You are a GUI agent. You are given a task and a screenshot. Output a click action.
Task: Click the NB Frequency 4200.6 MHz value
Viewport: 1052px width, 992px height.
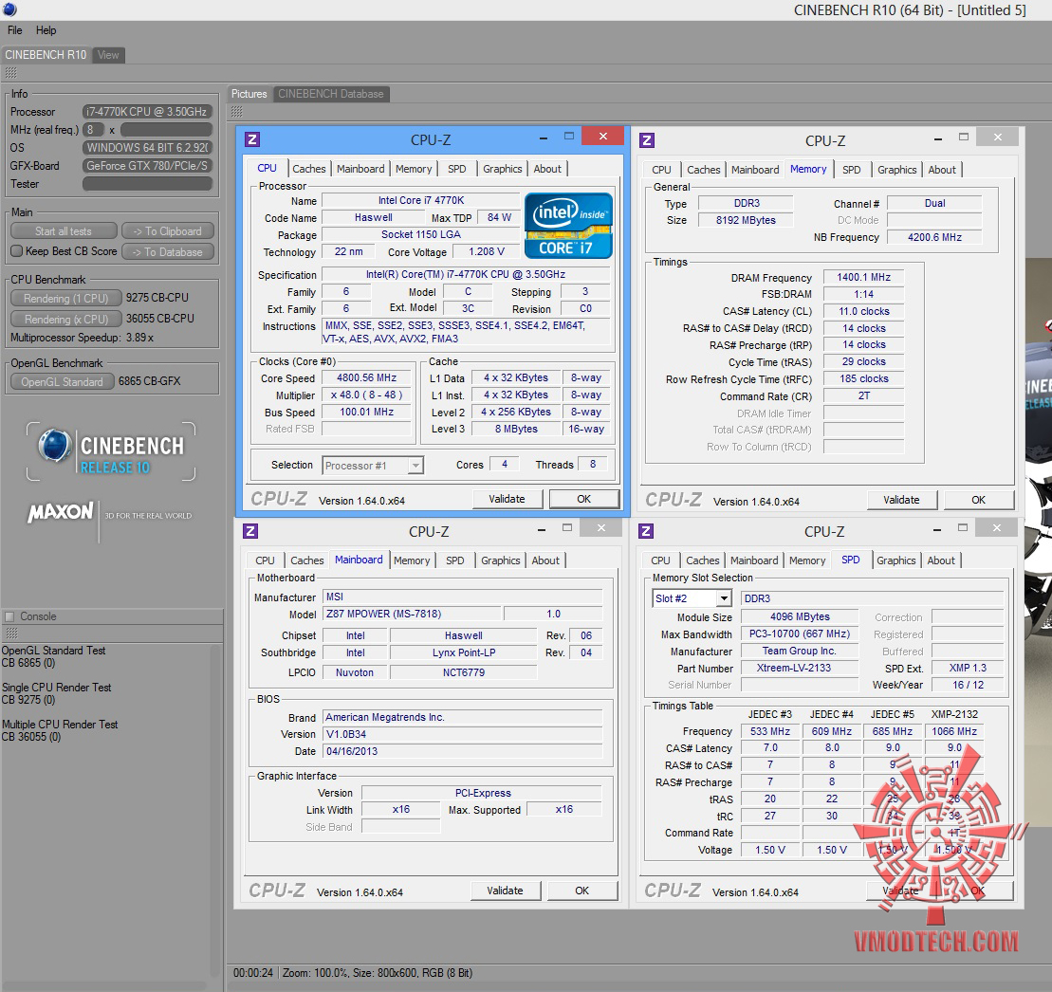pos(934,237)
